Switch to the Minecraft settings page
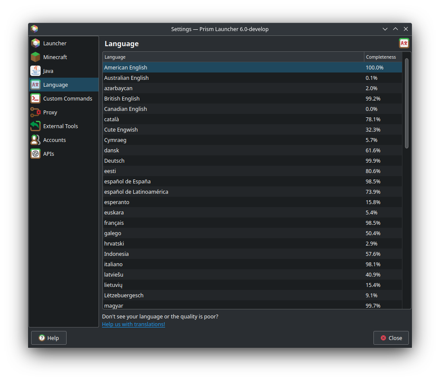The height and width of the screenshot is (381, 440). point(64,57)
